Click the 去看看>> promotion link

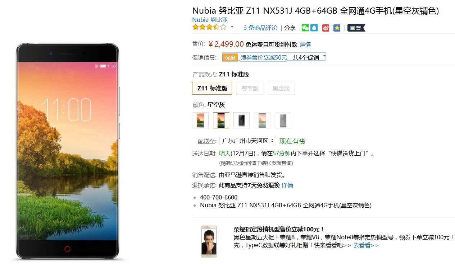pyautogui.click(x=366, y=245)
